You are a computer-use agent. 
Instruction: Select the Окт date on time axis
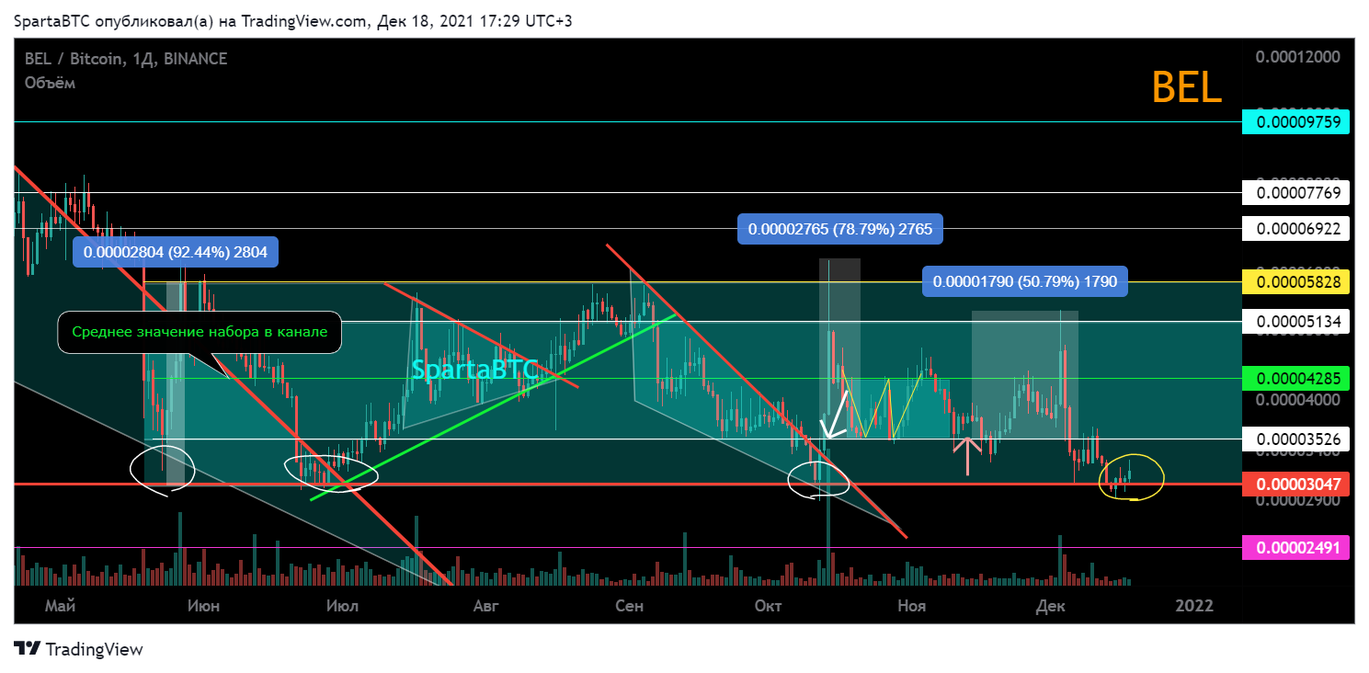768,606
